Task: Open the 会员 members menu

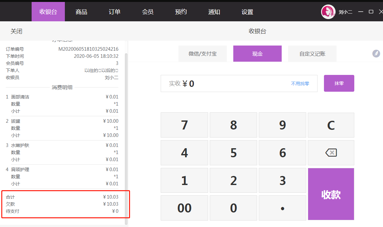Action: [148, 12]
